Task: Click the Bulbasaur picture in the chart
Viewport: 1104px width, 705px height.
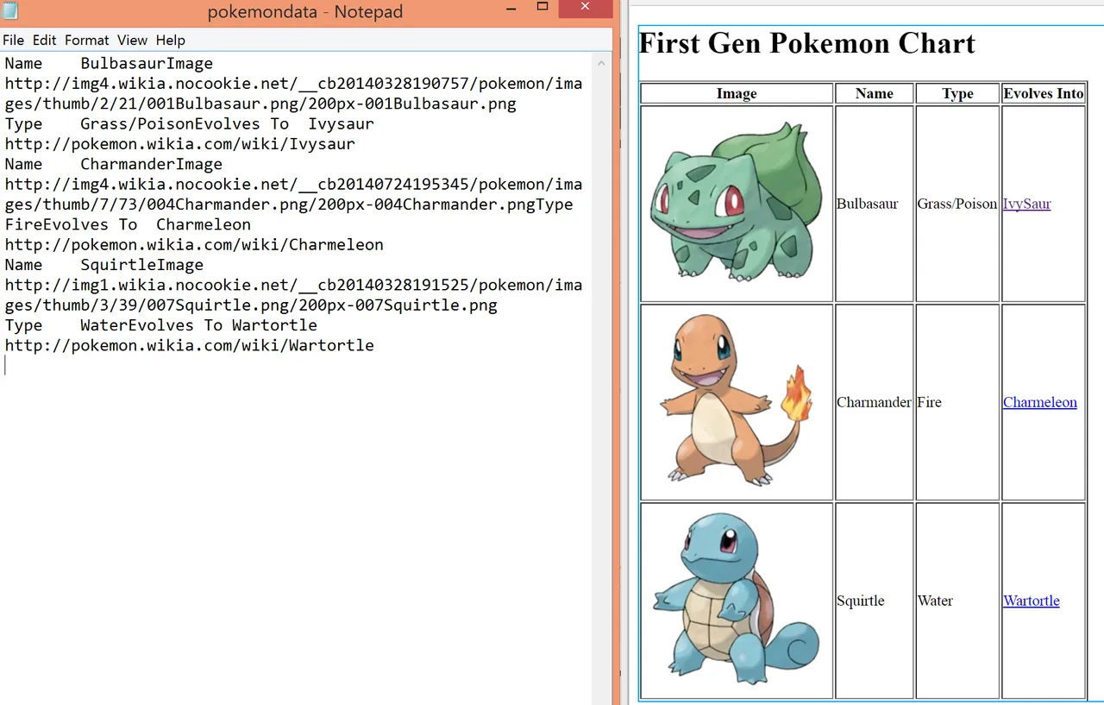Action: 736,204
